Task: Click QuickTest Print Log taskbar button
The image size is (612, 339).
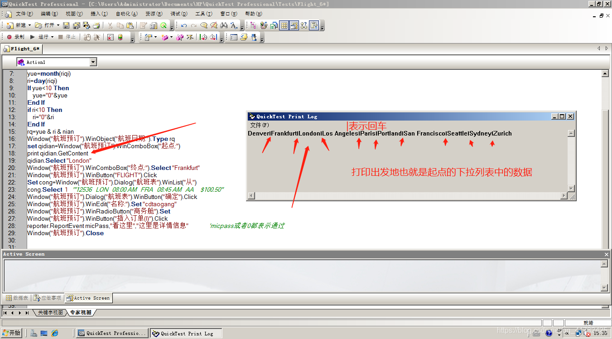Action: coord(187,333)
